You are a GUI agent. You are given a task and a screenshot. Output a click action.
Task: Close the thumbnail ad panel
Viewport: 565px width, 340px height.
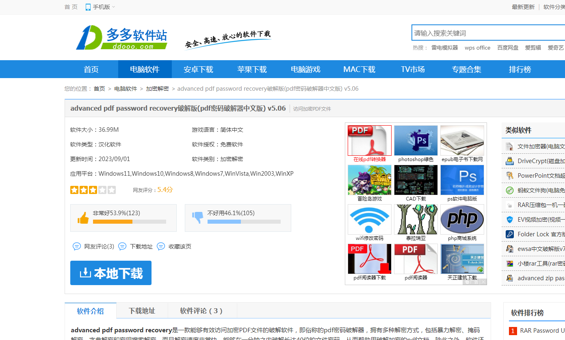click(x=483, y=282)
